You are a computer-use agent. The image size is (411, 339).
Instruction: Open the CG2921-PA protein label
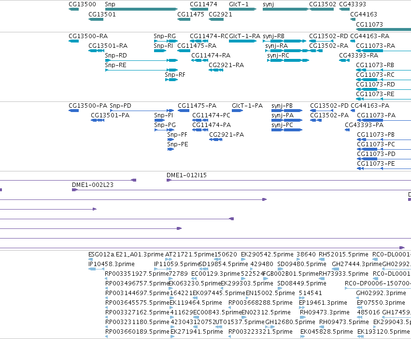(x=227, y=135)
